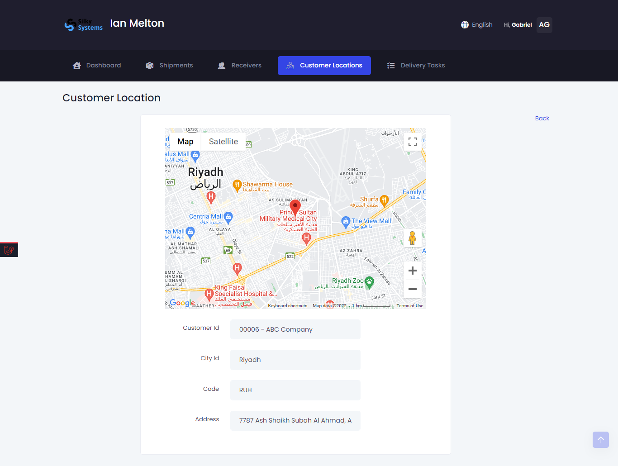618x466 pixels.
Task: Click the Shipments package icon
Action: click(x=149, y=65)
